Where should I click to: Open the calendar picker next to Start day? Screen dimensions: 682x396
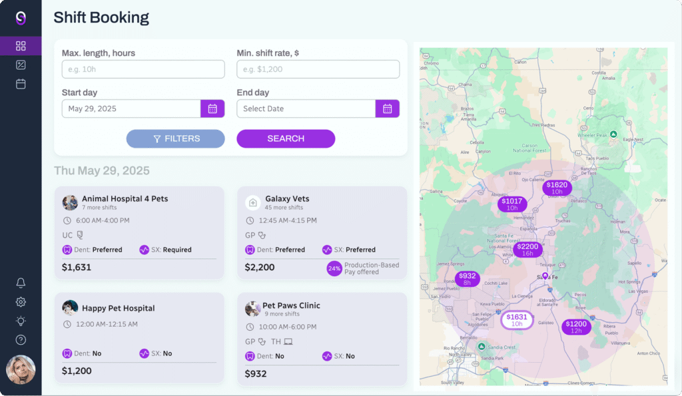click(212, 108)
